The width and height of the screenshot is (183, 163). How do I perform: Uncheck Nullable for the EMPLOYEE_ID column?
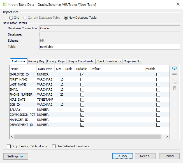tap(82, 75)
